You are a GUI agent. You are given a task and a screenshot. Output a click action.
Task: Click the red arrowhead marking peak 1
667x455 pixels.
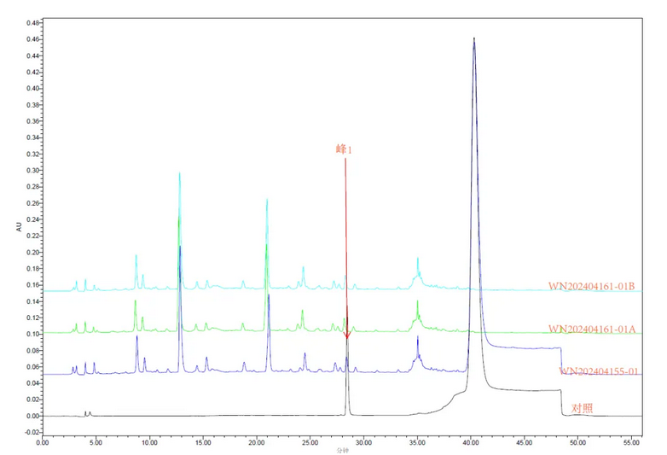click(x=346, y=335)
